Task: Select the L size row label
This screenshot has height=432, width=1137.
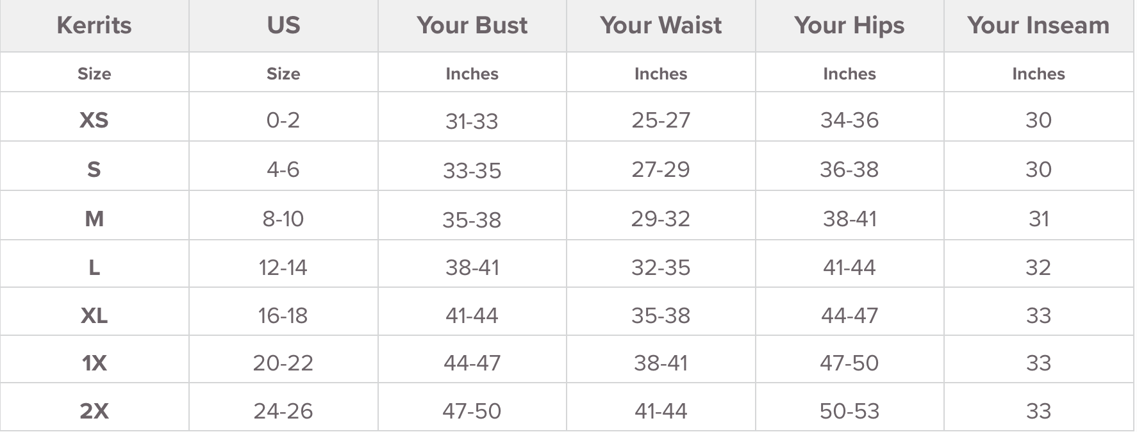Action: coord(94,267)
